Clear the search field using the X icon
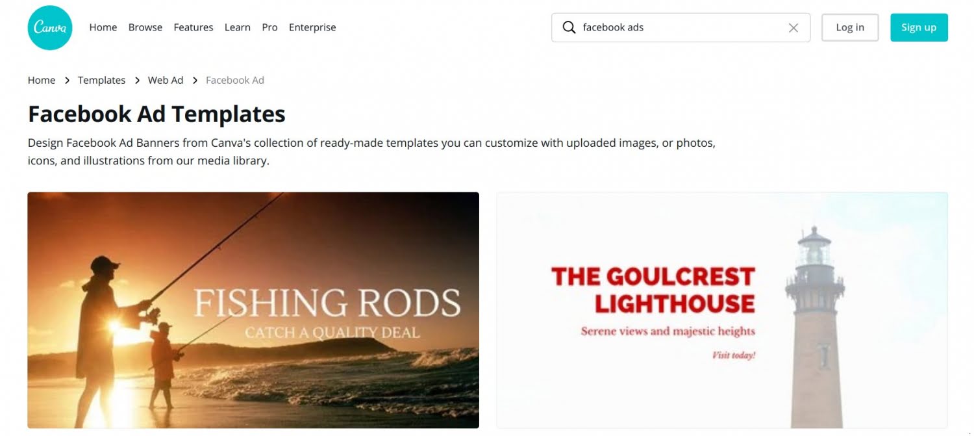This screenshot has width=974, height=436. (793, 27)
